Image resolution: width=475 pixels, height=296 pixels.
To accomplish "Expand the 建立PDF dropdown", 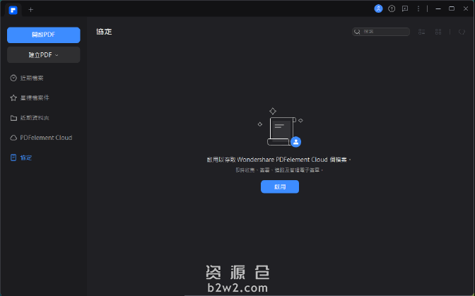I will (x=43, y=54).
